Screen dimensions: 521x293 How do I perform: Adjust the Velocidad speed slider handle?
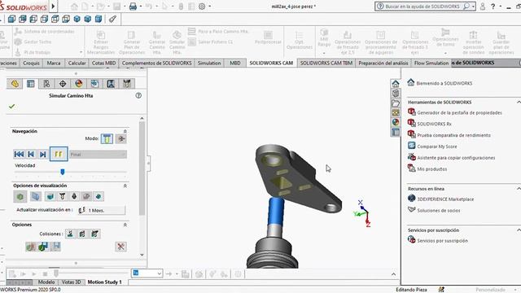click(x=63, y=172)
